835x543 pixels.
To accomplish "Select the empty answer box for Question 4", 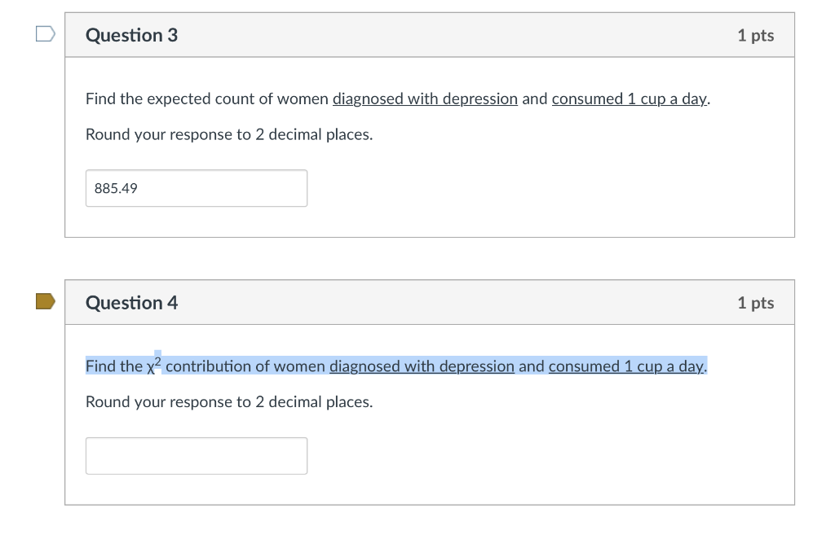I will [x=196, y=455].
